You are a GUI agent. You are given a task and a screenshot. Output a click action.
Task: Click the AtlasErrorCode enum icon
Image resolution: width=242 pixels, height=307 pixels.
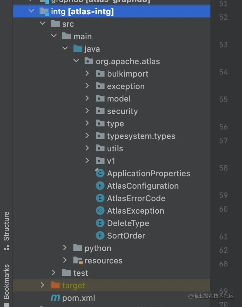pyautogui.click(x=100, y=198)
